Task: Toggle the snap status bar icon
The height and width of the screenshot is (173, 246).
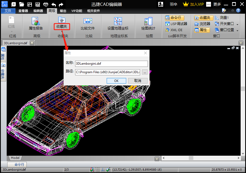Action: click(x=92, y=170)
